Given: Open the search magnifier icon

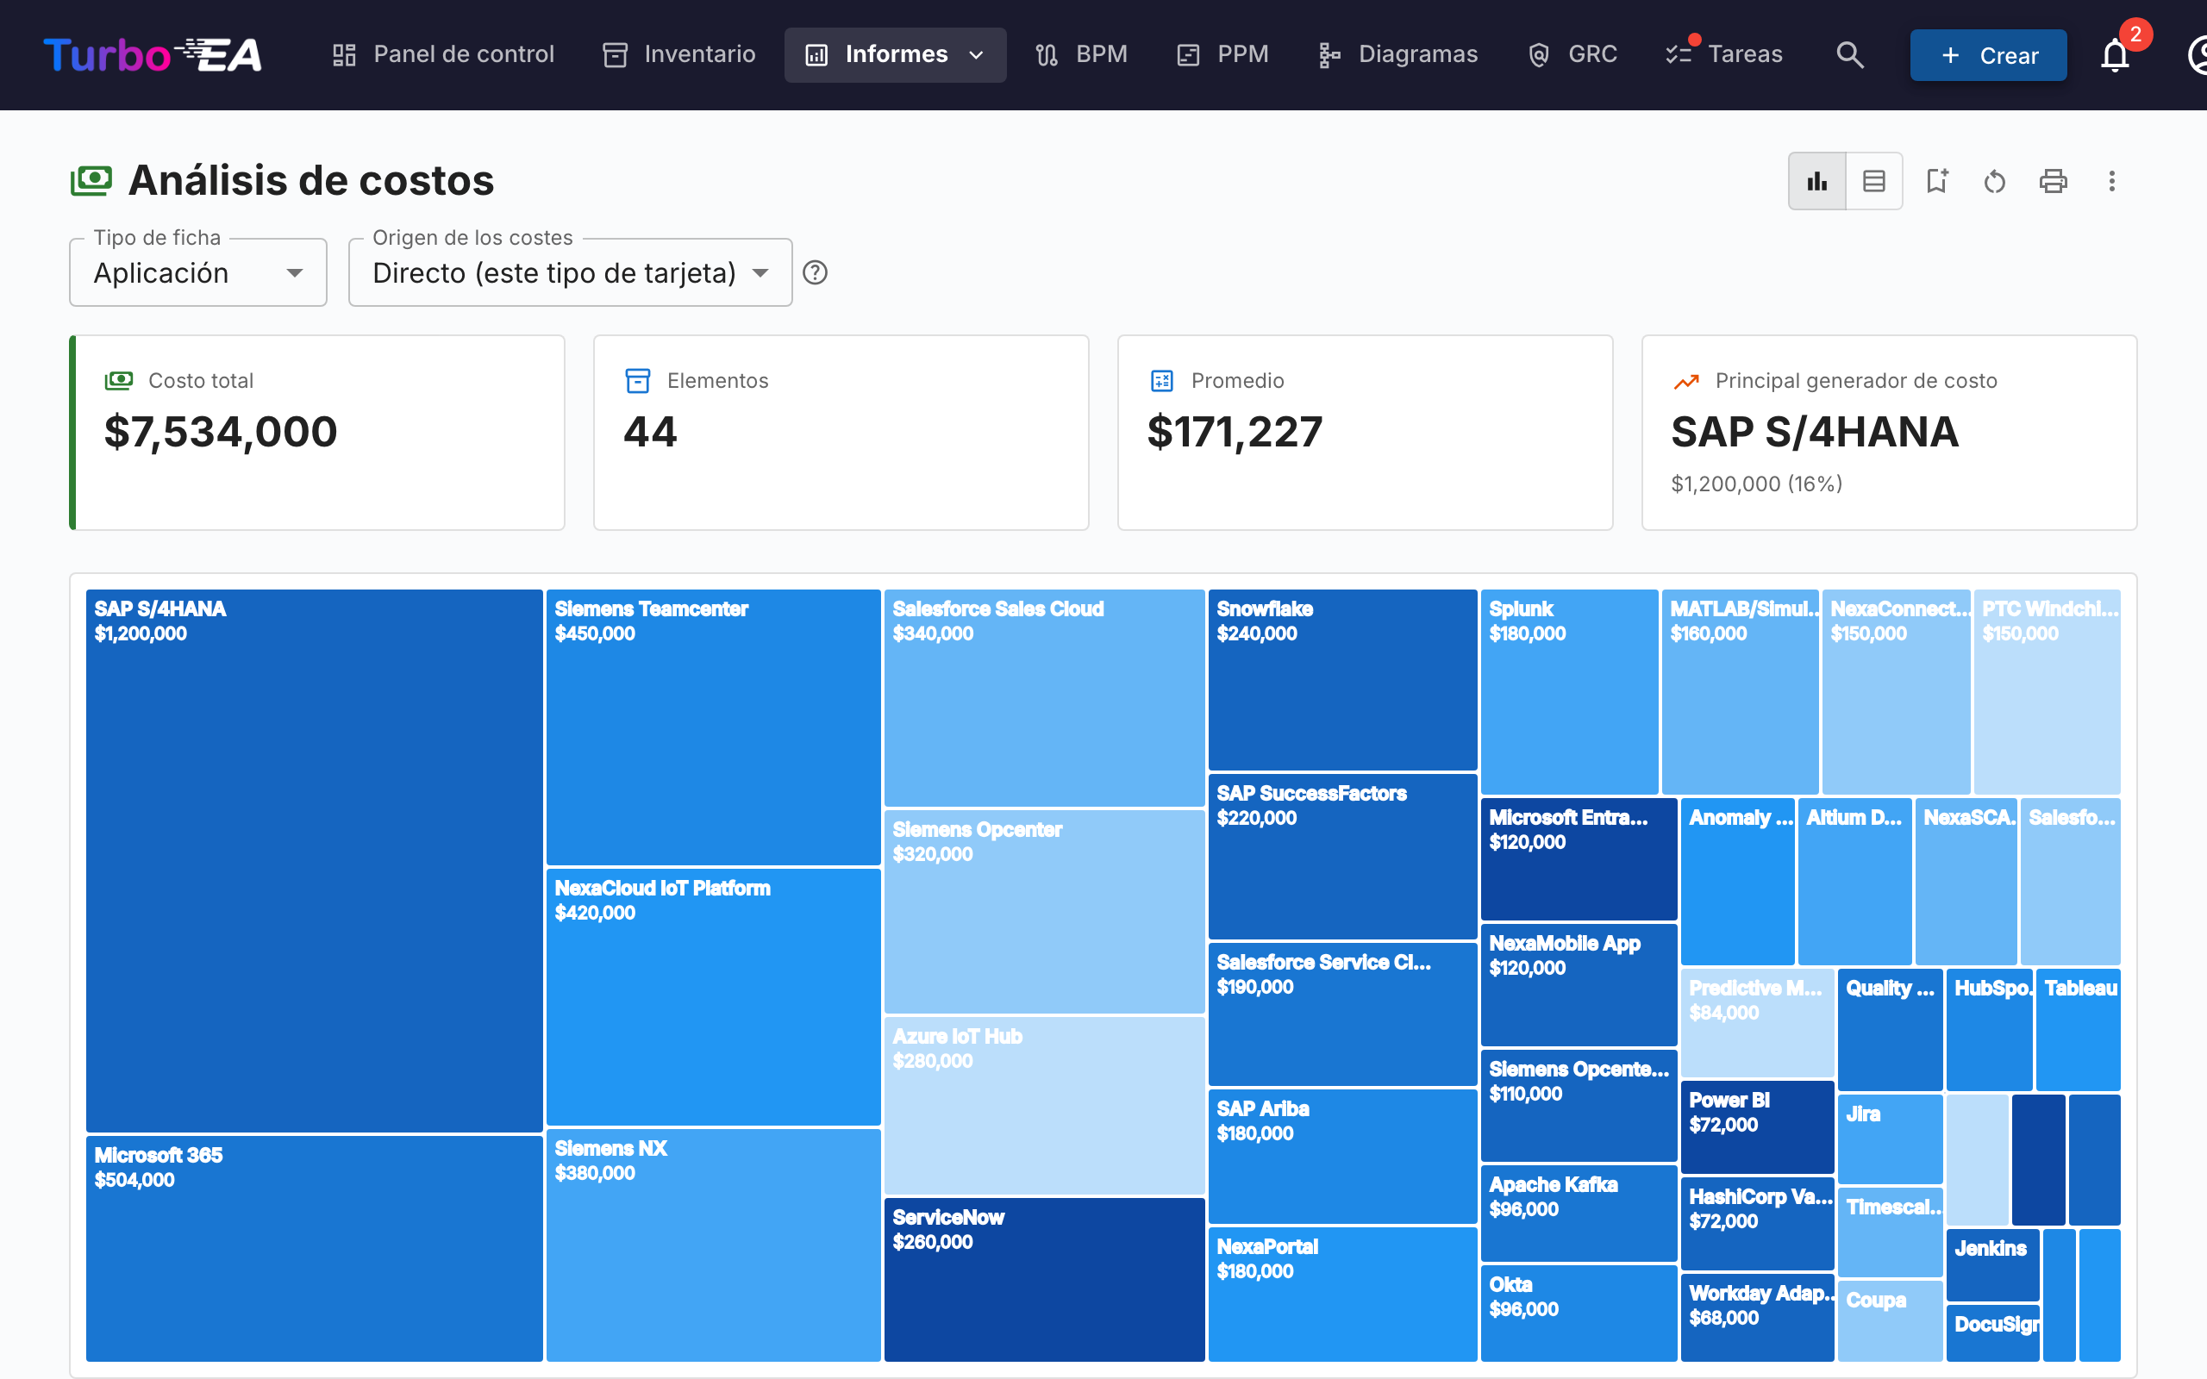Looking at the screenshot, I should (x=1849, y=54).
